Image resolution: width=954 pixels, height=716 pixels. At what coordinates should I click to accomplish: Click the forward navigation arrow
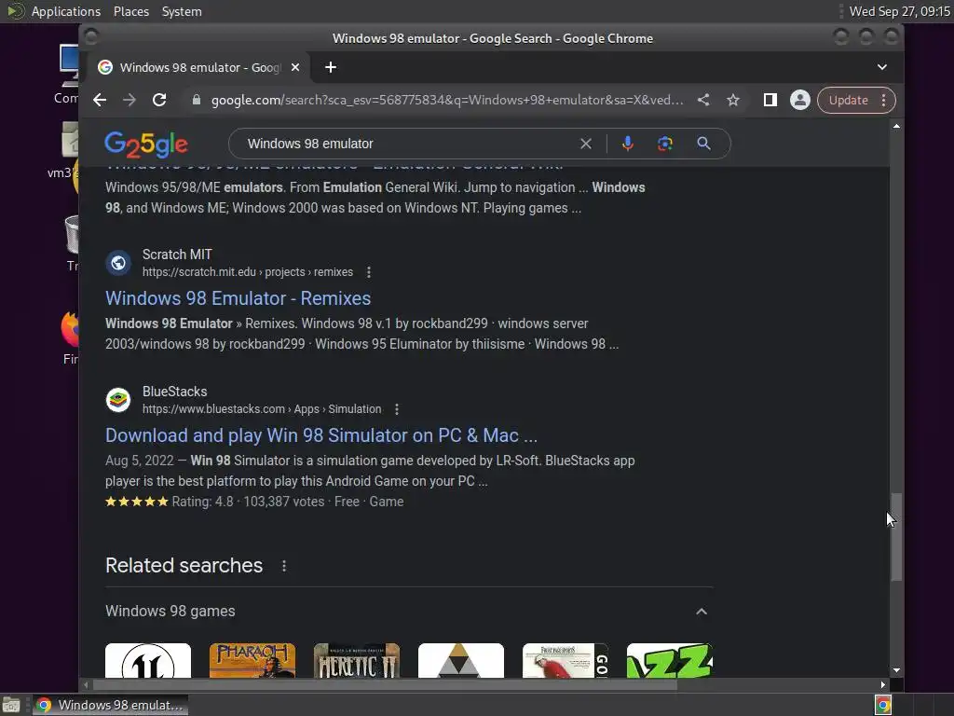tap(129, 100)
